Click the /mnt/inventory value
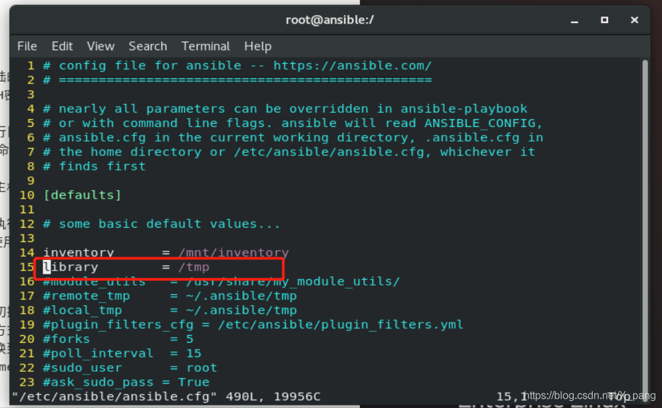This screenshot has height=408, width=662. [x=234, y=253]
